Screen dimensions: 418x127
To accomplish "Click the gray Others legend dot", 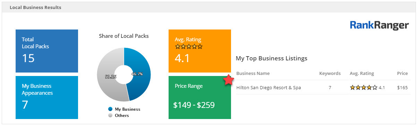I will [110, 116].
